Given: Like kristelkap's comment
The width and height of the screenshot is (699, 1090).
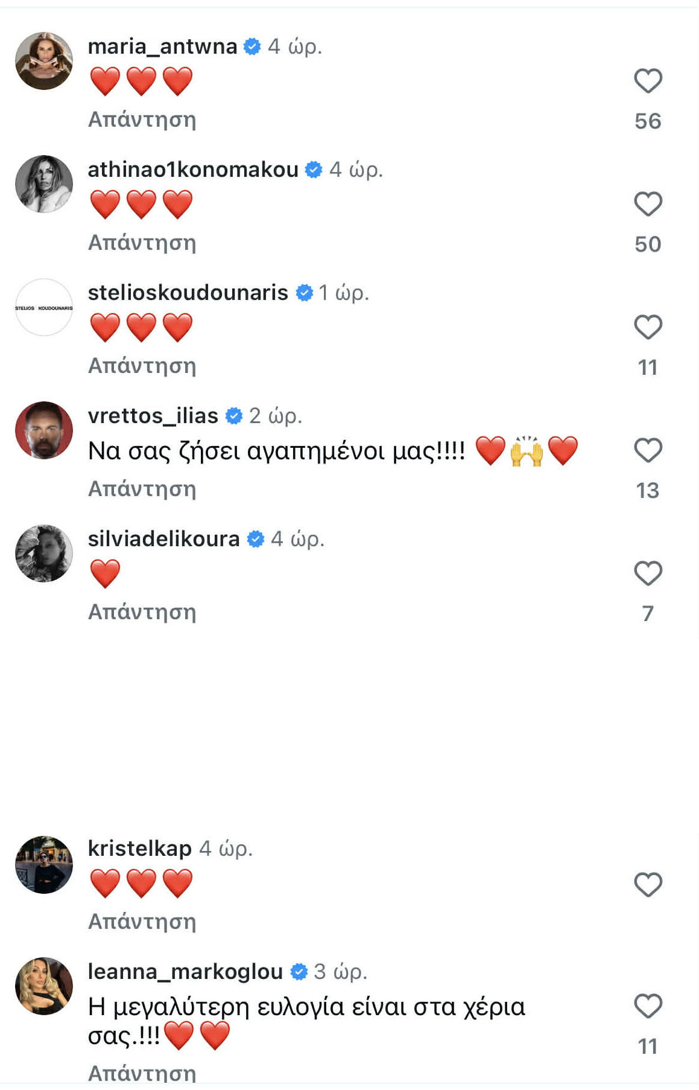Looking at the screenshot, I should [648, 885].
